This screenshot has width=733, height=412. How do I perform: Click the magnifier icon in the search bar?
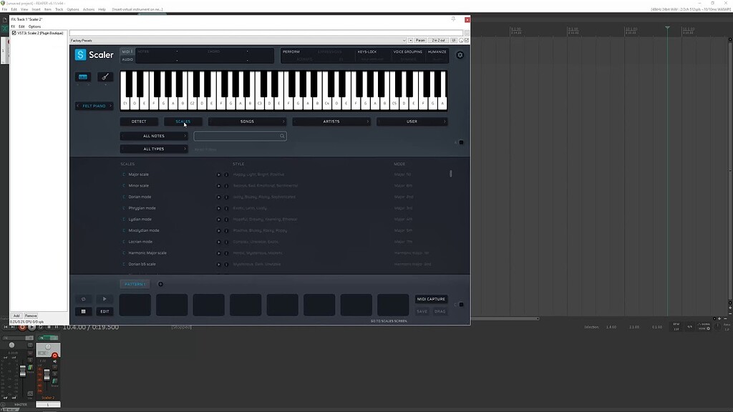point(281,135)
